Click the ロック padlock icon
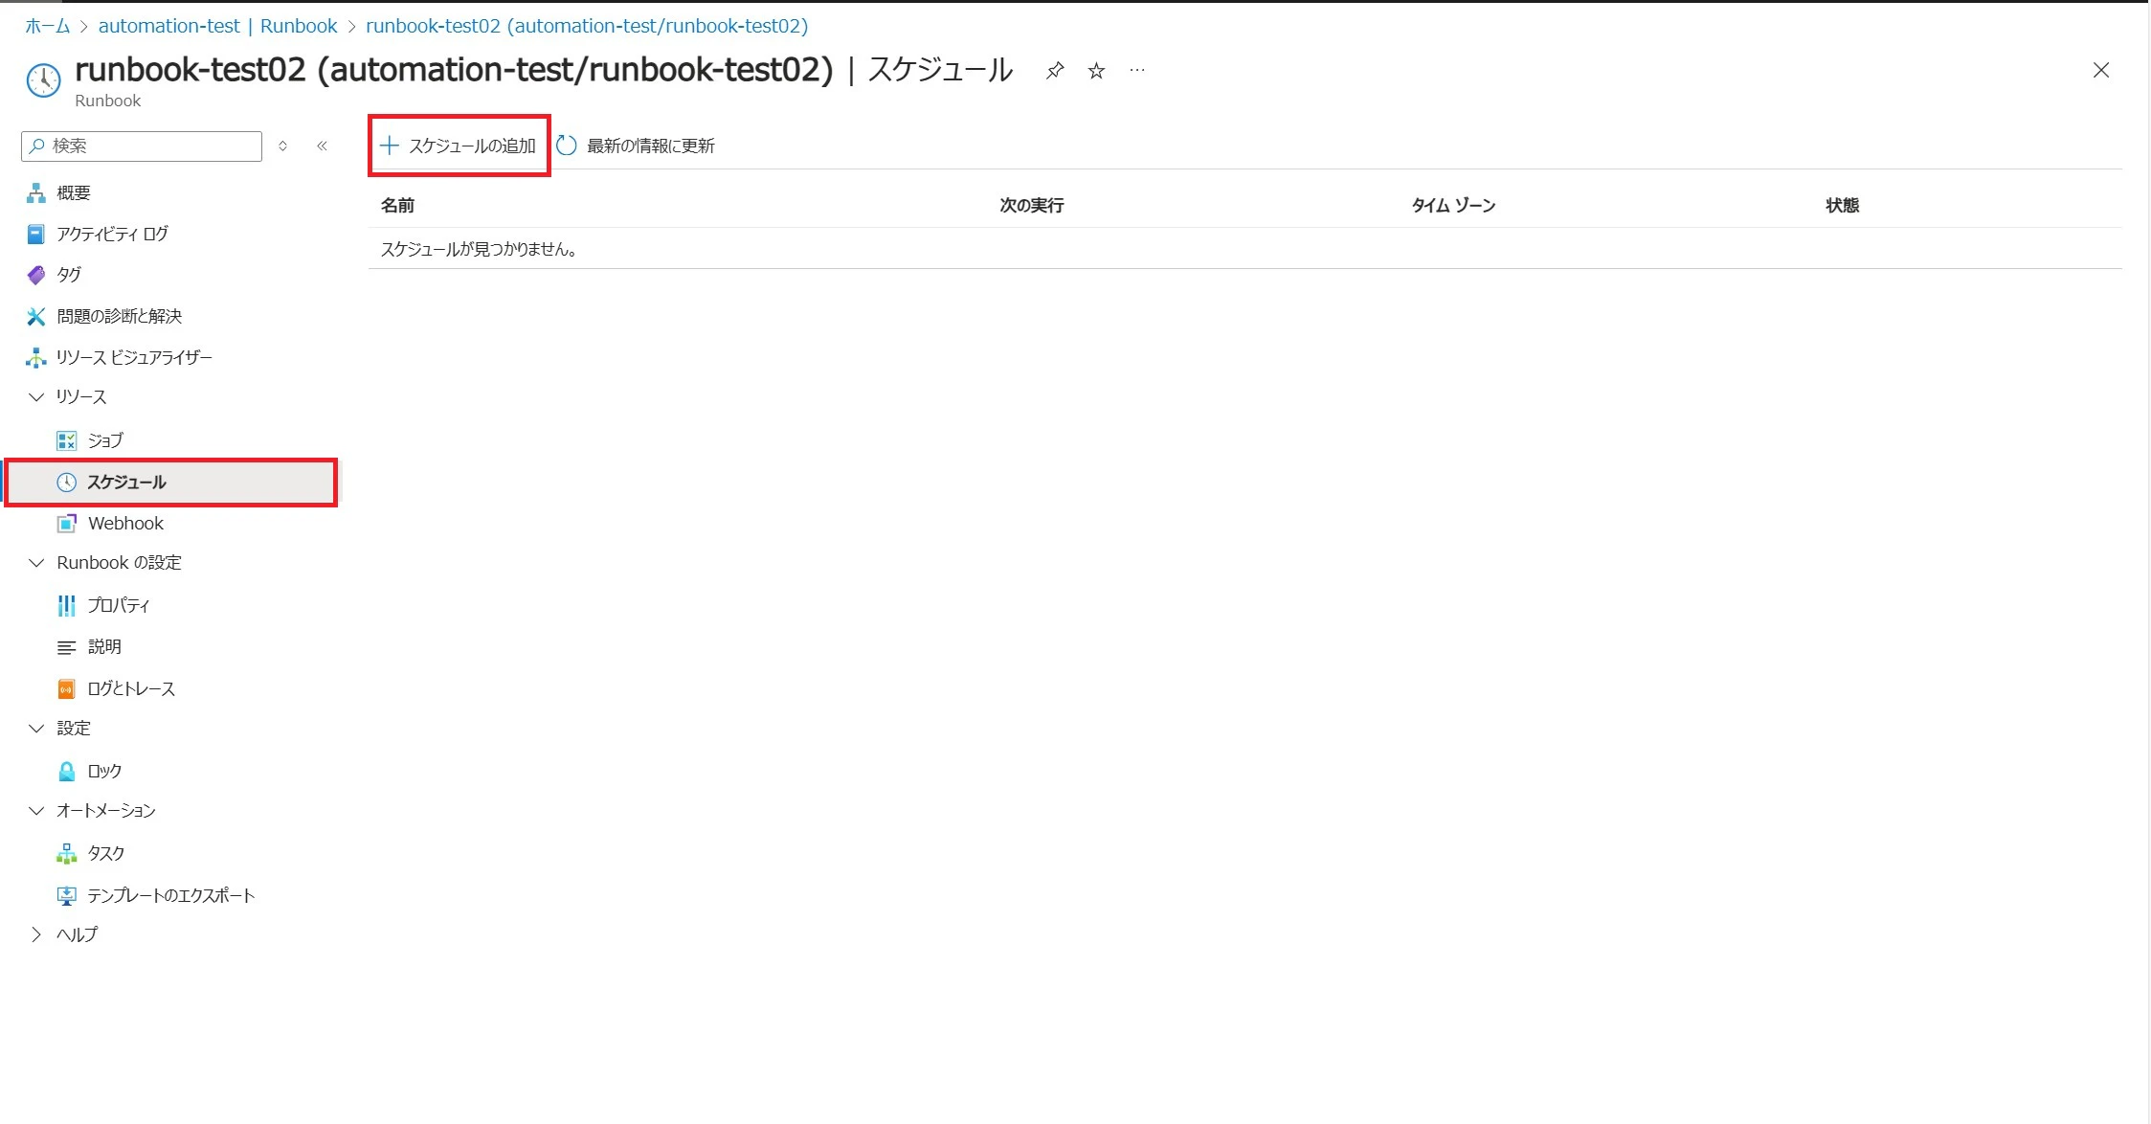2151x1124 pixels. (x=66, y=771)
